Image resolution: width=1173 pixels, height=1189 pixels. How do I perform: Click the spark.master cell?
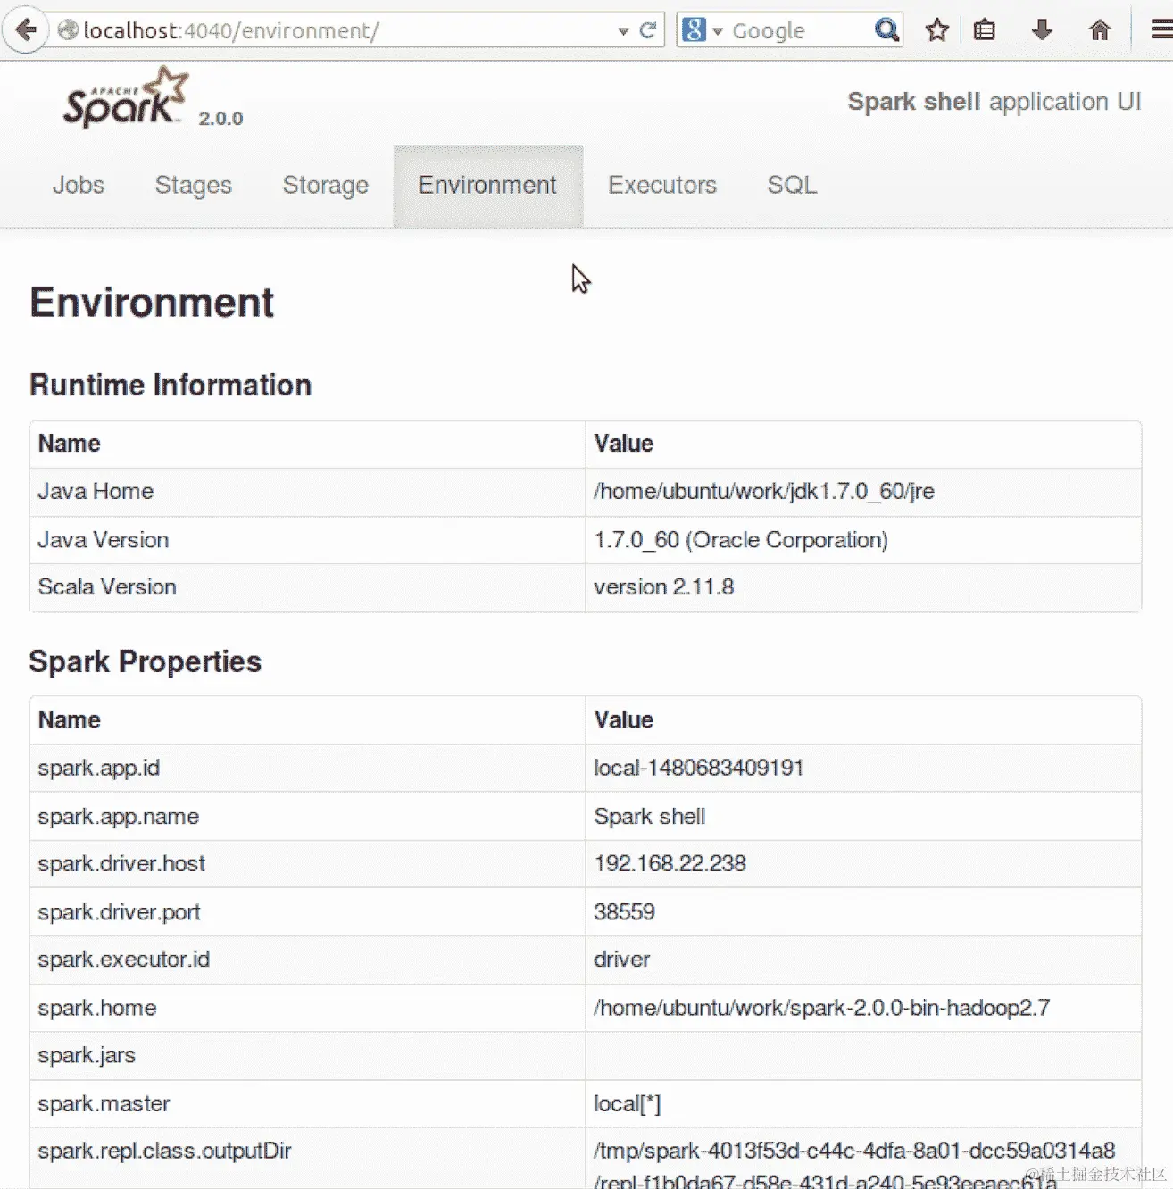pos(307,1104)
